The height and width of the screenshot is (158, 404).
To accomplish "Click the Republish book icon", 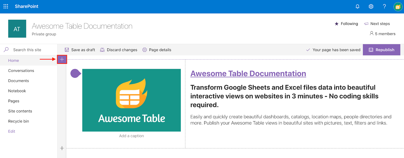I will [x=371, y=50].
